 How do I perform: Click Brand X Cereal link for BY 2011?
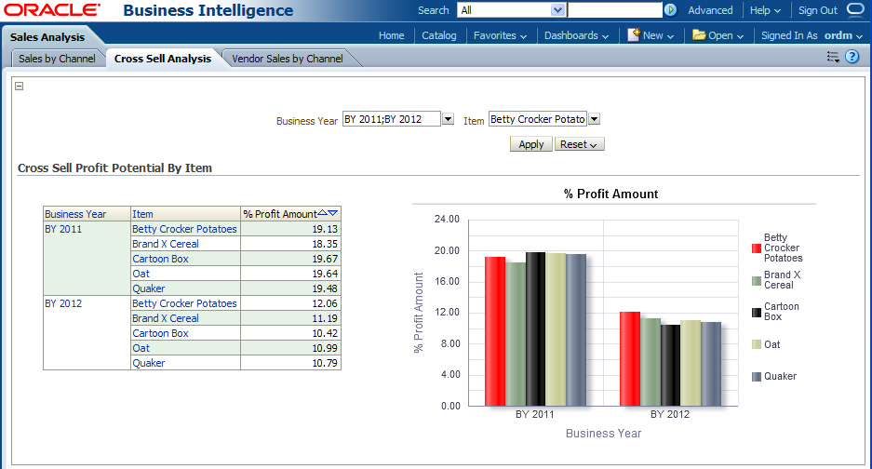(x=165, y=244)
